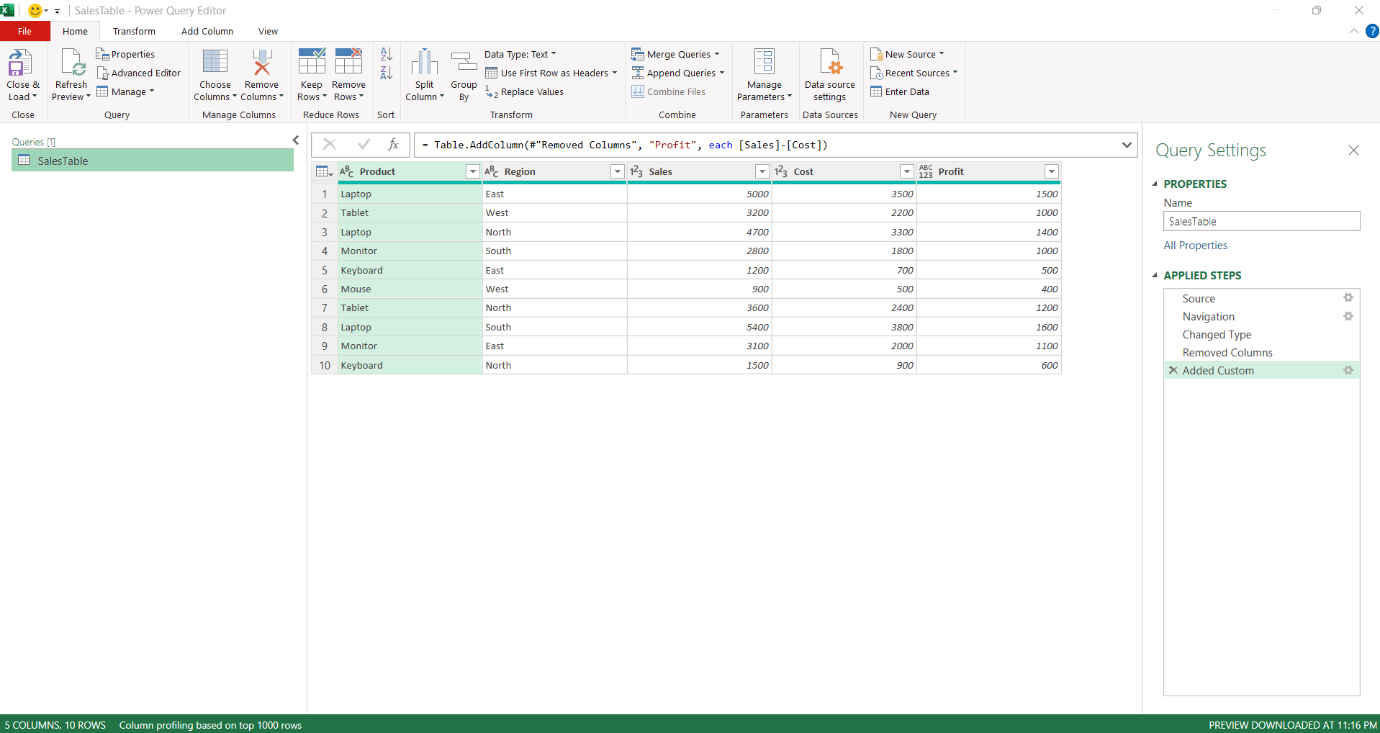The image size is (1380, 733).
Task: Switch to the Transform tab
Action: 134,31
